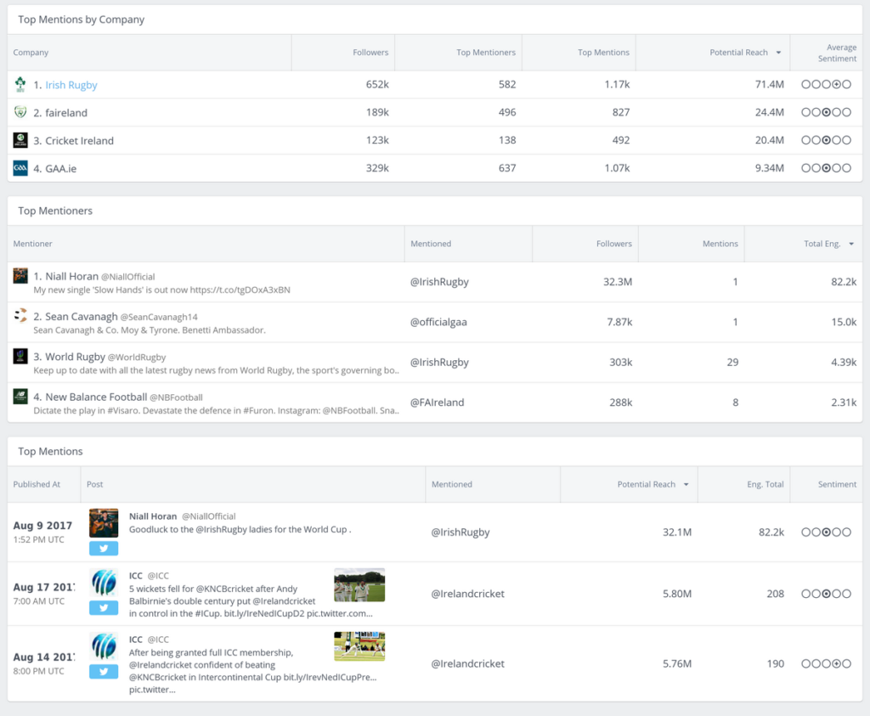Sort mentioners by Total Eng. column arrow
The height and width of the screenshot is (716, 870).
(x=850, y=244)
